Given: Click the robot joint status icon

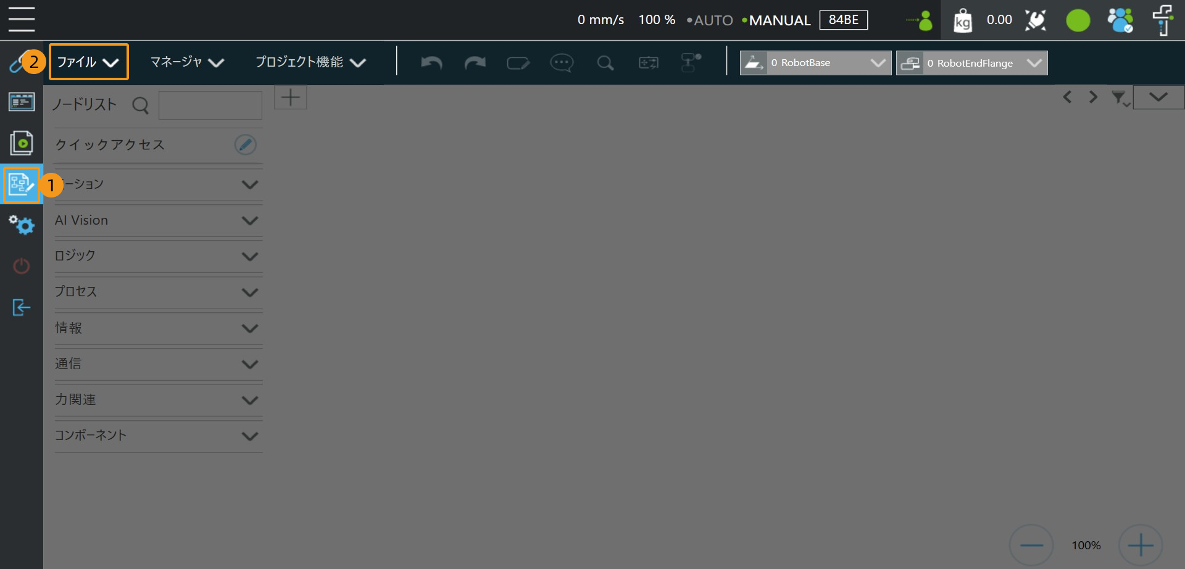Looking at the screenshot, I should 1036,20.
